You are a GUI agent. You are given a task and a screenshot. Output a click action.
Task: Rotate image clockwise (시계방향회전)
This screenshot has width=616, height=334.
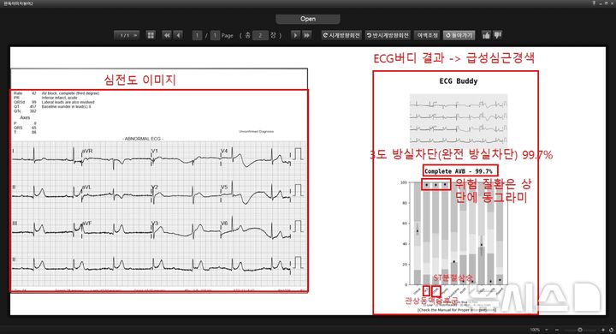341,35
